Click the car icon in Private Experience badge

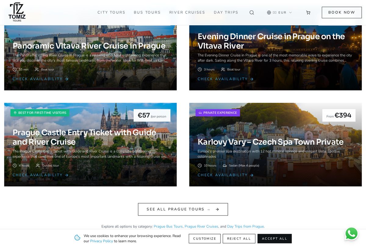(200, 113)
